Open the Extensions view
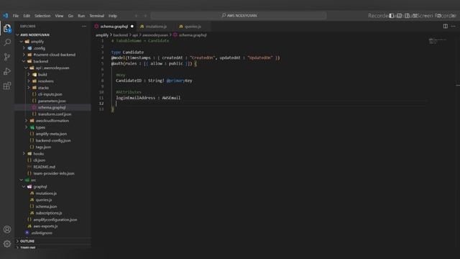 tap(7, 86)
